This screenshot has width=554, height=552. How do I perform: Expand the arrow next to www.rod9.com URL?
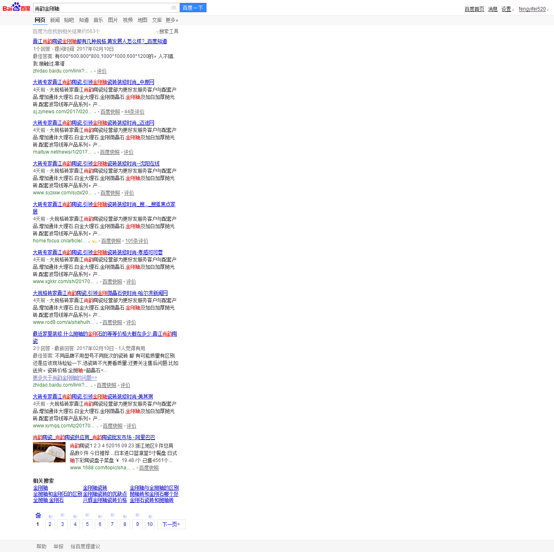(x=97, y=323)
